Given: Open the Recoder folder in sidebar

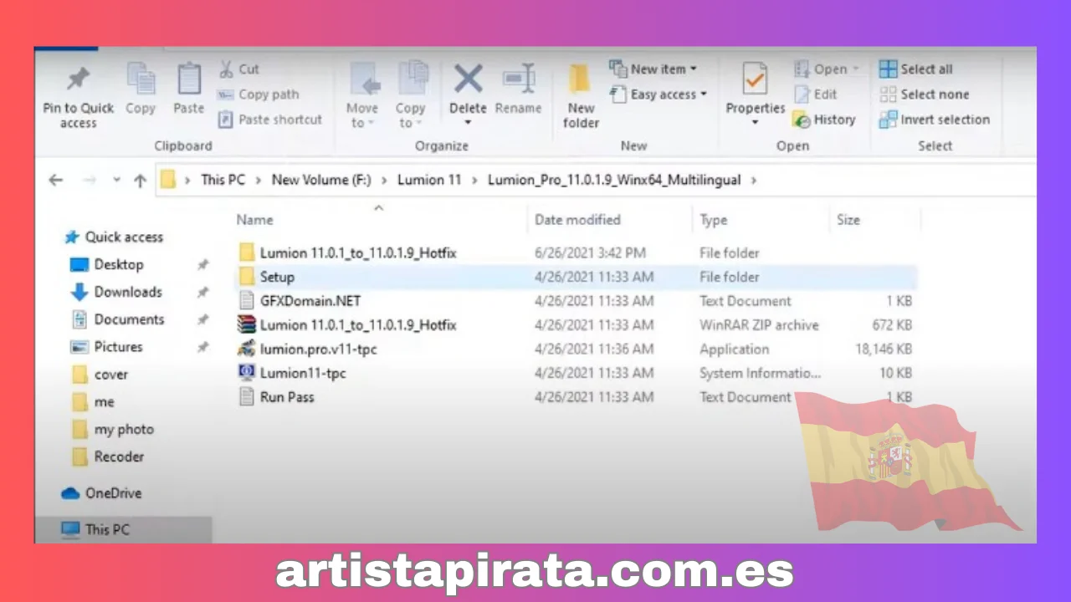Looking at the screenshot, I should (x=108, y=457).
